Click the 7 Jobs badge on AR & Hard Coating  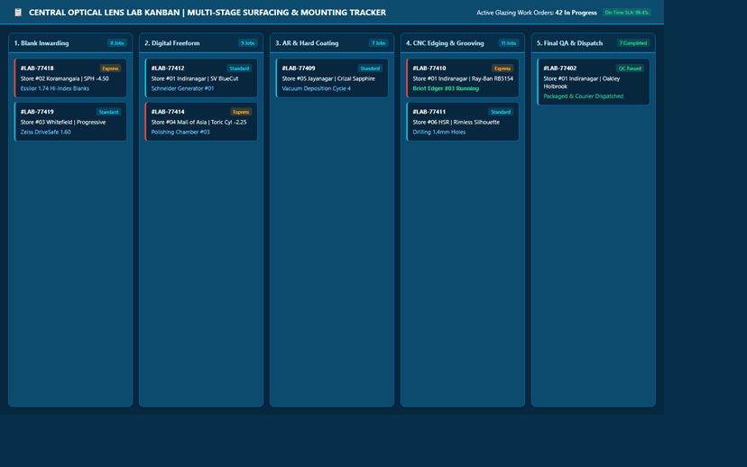point(378,43)
